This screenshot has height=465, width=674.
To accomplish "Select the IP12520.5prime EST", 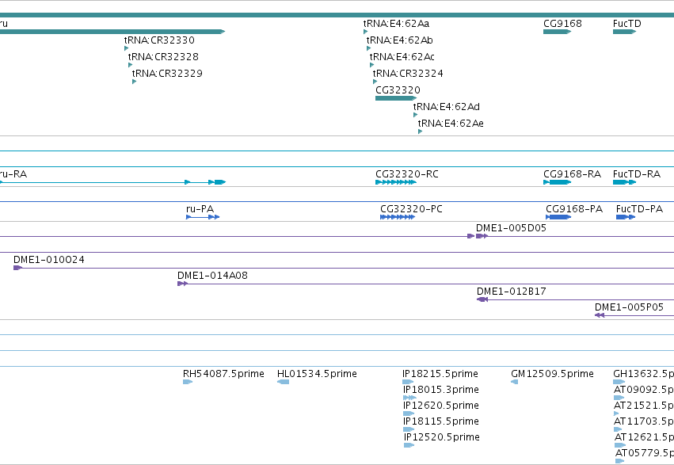I will click(409, 445).
